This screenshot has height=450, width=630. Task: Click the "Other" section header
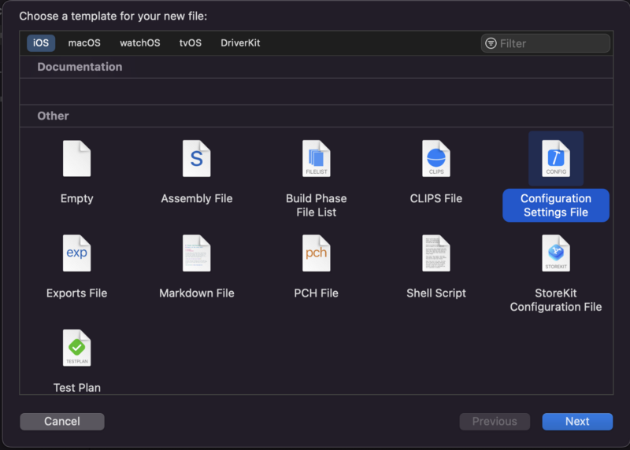(53, 116)
